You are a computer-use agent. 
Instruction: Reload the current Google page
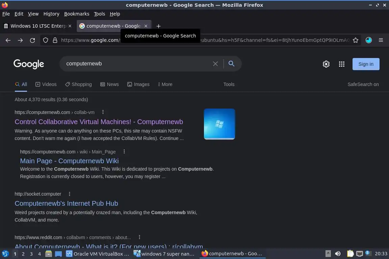click(32, 40)
